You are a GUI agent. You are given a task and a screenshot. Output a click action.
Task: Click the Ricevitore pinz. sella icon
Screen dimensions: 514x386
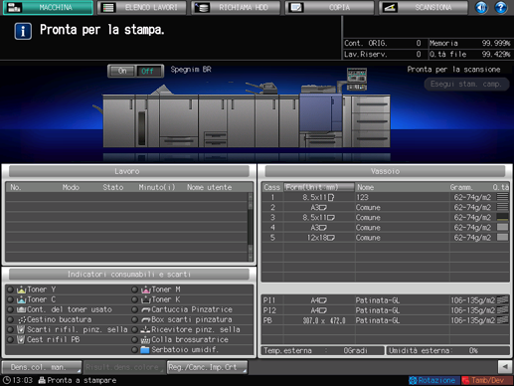pos(146,329)
